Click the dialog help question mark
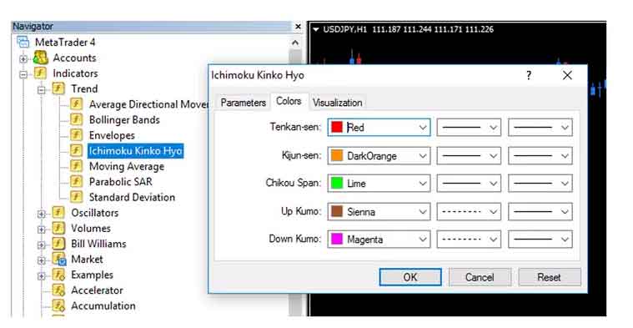This screenshot has height=328, width=633. click(x=529, y=75)
